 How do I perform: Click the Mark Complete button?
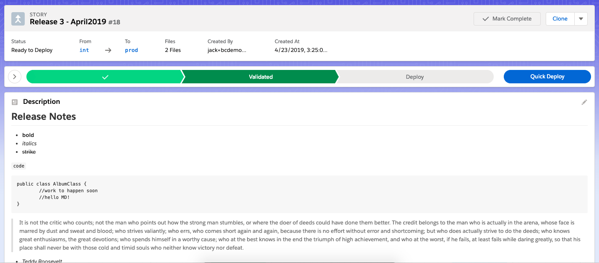[x=507, y=18]
